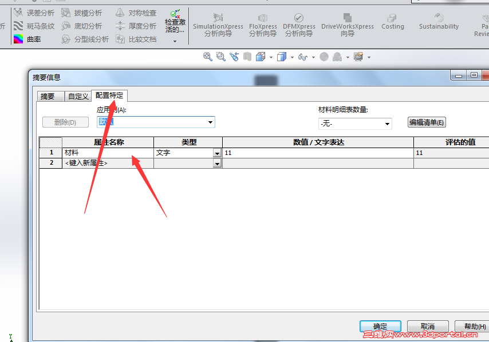The height and width of the screenshot is (342, 489).
Task: Click the 编辑清单 button
Action: pyautogui.click(x=426, y=122)
